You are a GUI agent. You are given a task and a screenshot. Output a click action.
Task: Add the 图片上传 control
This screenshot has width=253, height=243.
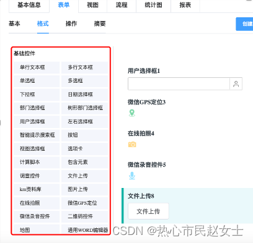coord(84,189)
